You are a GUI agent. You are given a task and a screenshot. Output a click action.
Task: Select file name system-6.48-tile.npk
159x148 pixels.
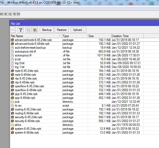point(27,133)
